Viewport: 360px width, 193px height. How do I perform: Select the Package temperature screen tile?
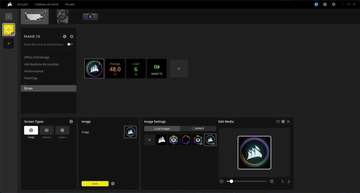coord(115,69)
